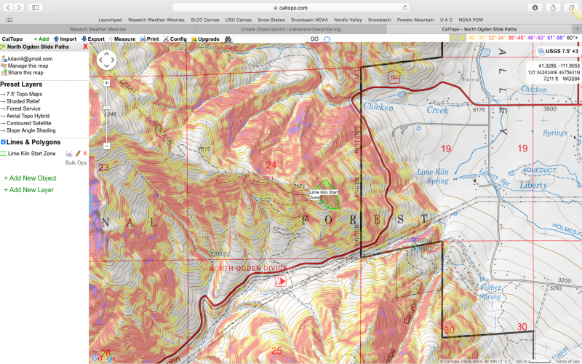Screen dimensions: 582x364
Task: Open the CalTopo binoculars search icon
Action: (228, 39)
